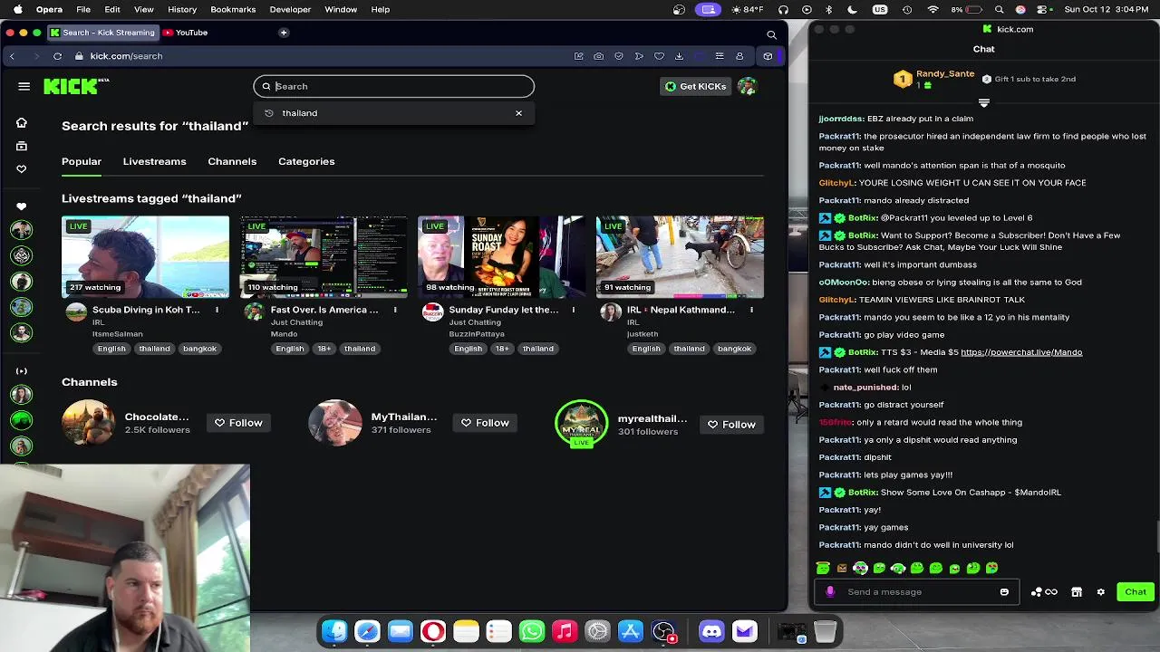Open Wi-Fi status in macOS menu bar
The height and width of the screenshot is (652, 1160).
933,9
